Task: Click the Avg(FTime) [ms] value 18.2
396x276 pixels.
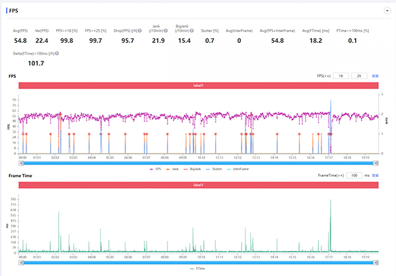Action: click(315, 41)
